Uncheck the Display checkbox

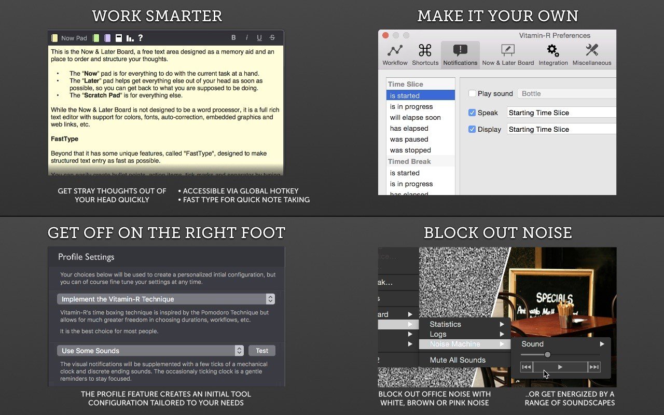472,129
